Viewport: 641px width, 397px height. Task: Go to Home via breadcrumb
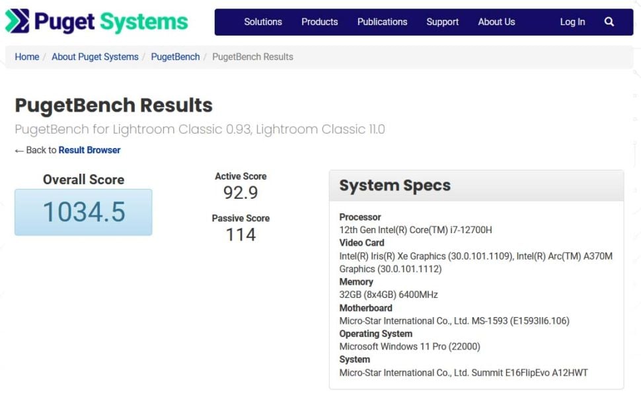click(27, 57)
